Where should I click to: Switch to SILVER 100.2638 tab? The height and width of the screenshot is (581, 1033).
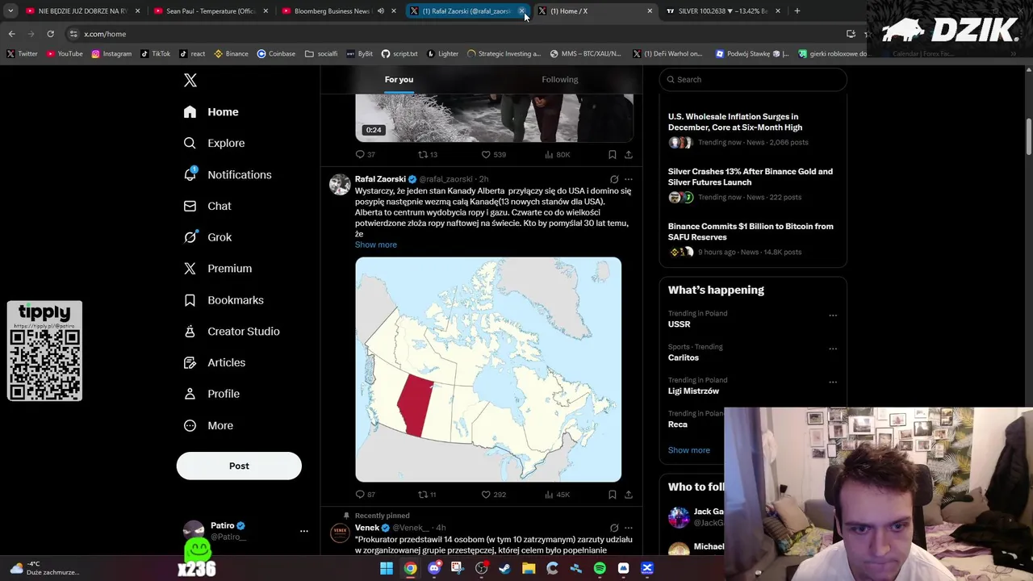(723, 11)
